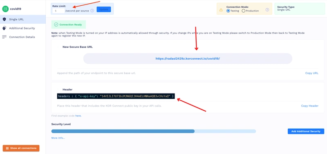The image size is (327, 154).
Task: Click the Connection Details lines icon
Action: coord(4,37)
